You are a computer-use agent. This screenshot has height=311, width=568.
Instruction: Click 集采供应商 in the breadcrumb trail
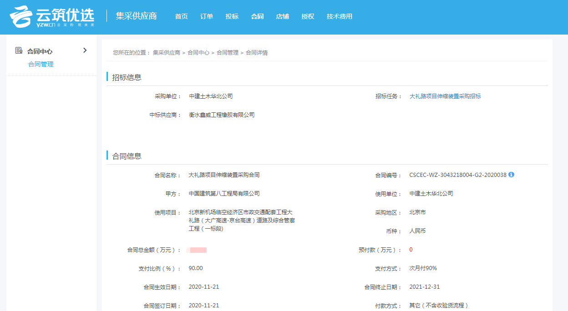pos(167,52)
